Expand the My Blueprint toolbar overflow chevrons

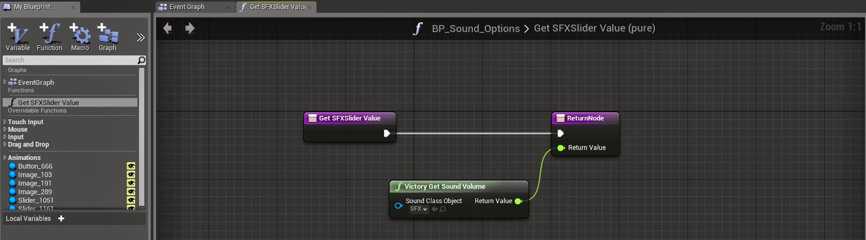(x=141, y=37)
